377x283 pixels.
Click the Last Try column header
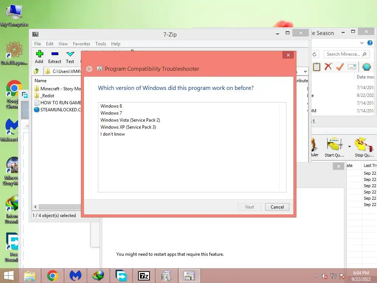coord(370,165)
